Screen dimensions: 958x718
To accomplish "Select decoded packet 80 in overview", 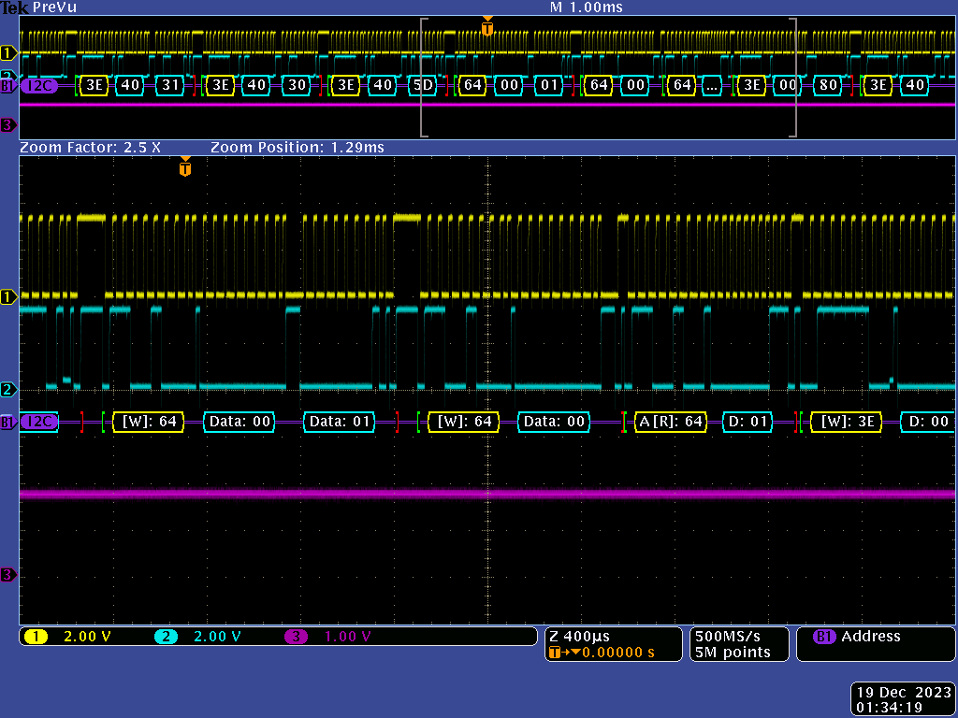I will point(828,85).
